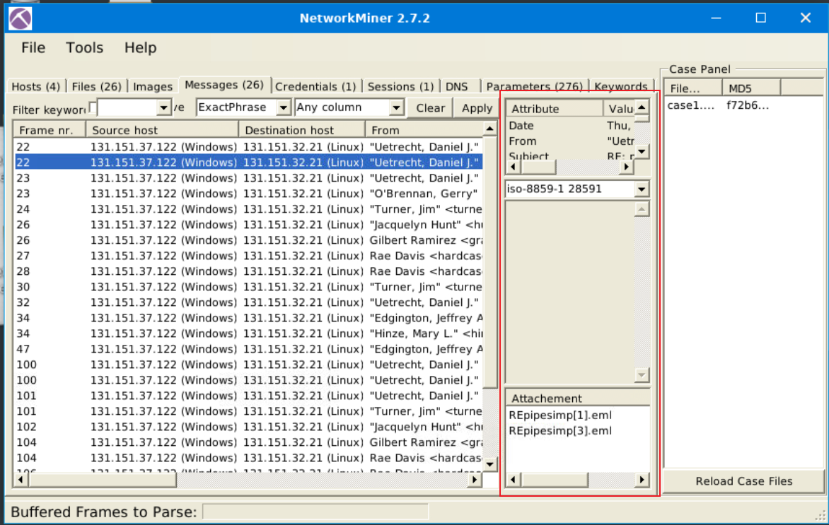
Task: Click messages list scroll up arrow
Action: tap(490, 129)
